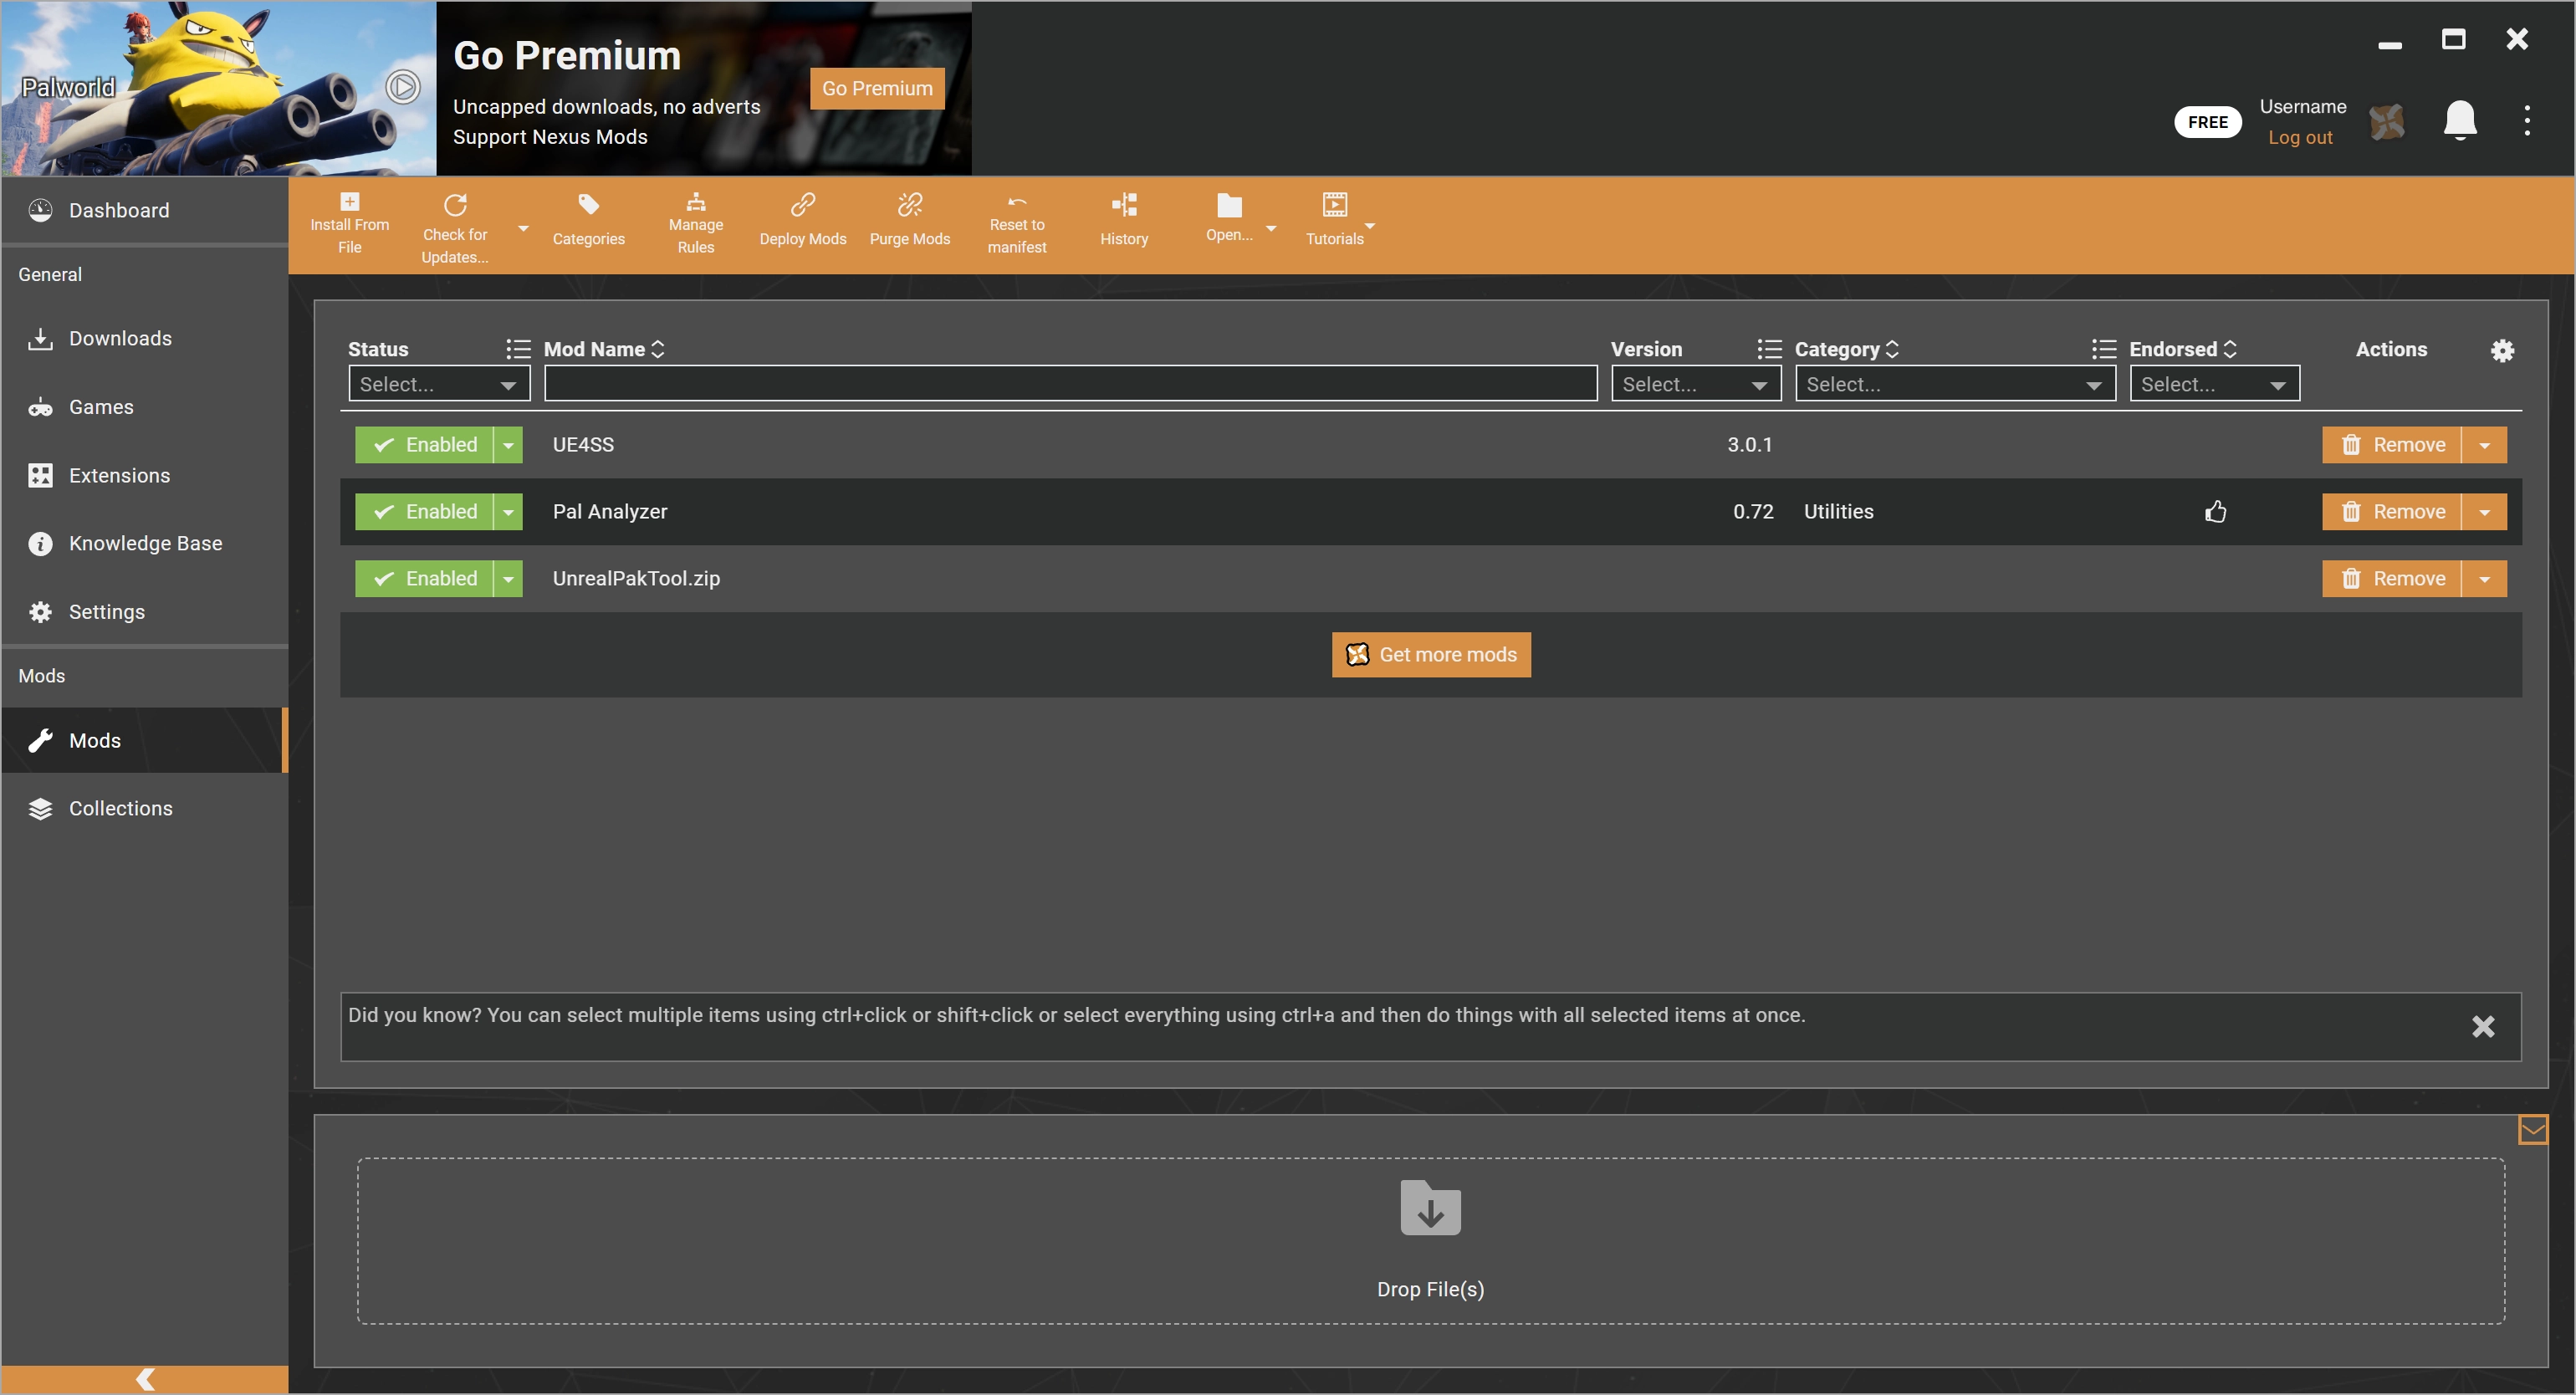Click the Log out link
The height and width of the screenshot is (1395, 2576).
pos(2299,138)
